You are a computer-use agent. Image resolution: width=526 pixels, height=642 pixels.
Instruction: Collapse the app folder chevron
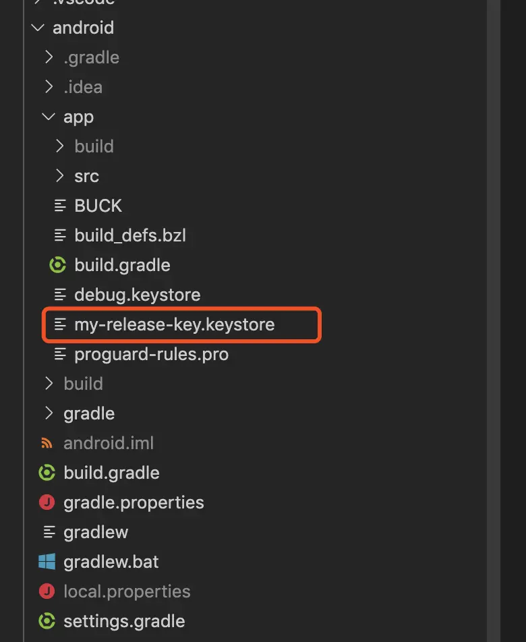49,117
